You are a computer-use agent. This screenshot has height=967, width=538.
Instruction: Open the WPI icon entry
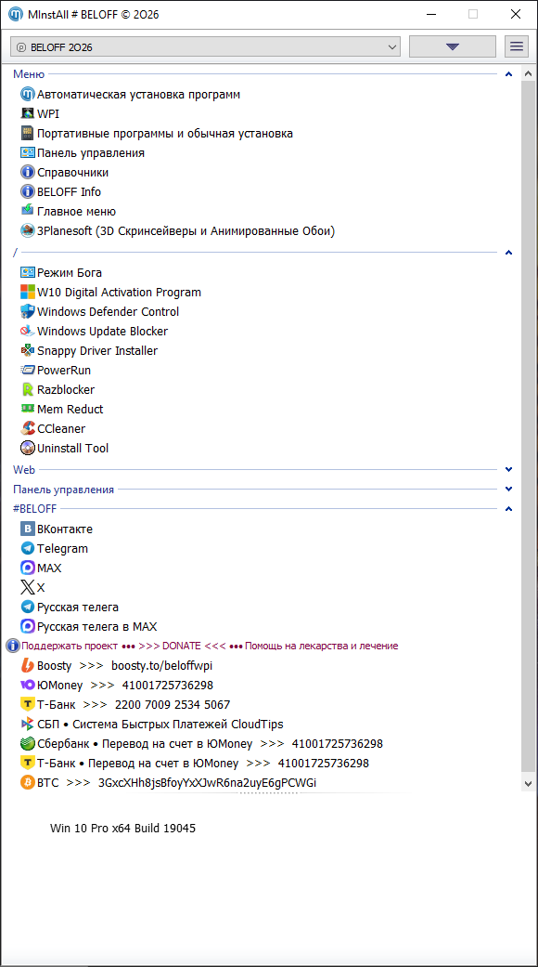[28, 113]
